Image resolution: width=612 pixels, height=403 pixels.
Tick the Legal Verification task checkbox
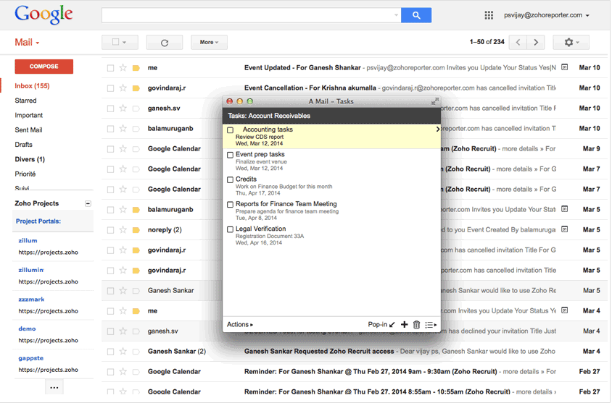coord(231,229)
